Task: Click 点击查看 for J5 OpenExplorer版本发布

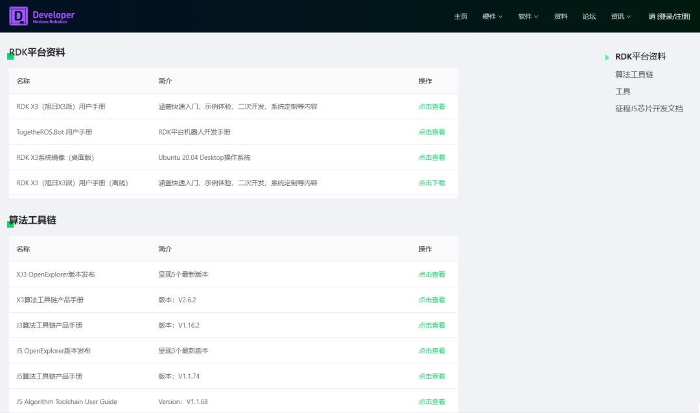Action: coord(432,351)
